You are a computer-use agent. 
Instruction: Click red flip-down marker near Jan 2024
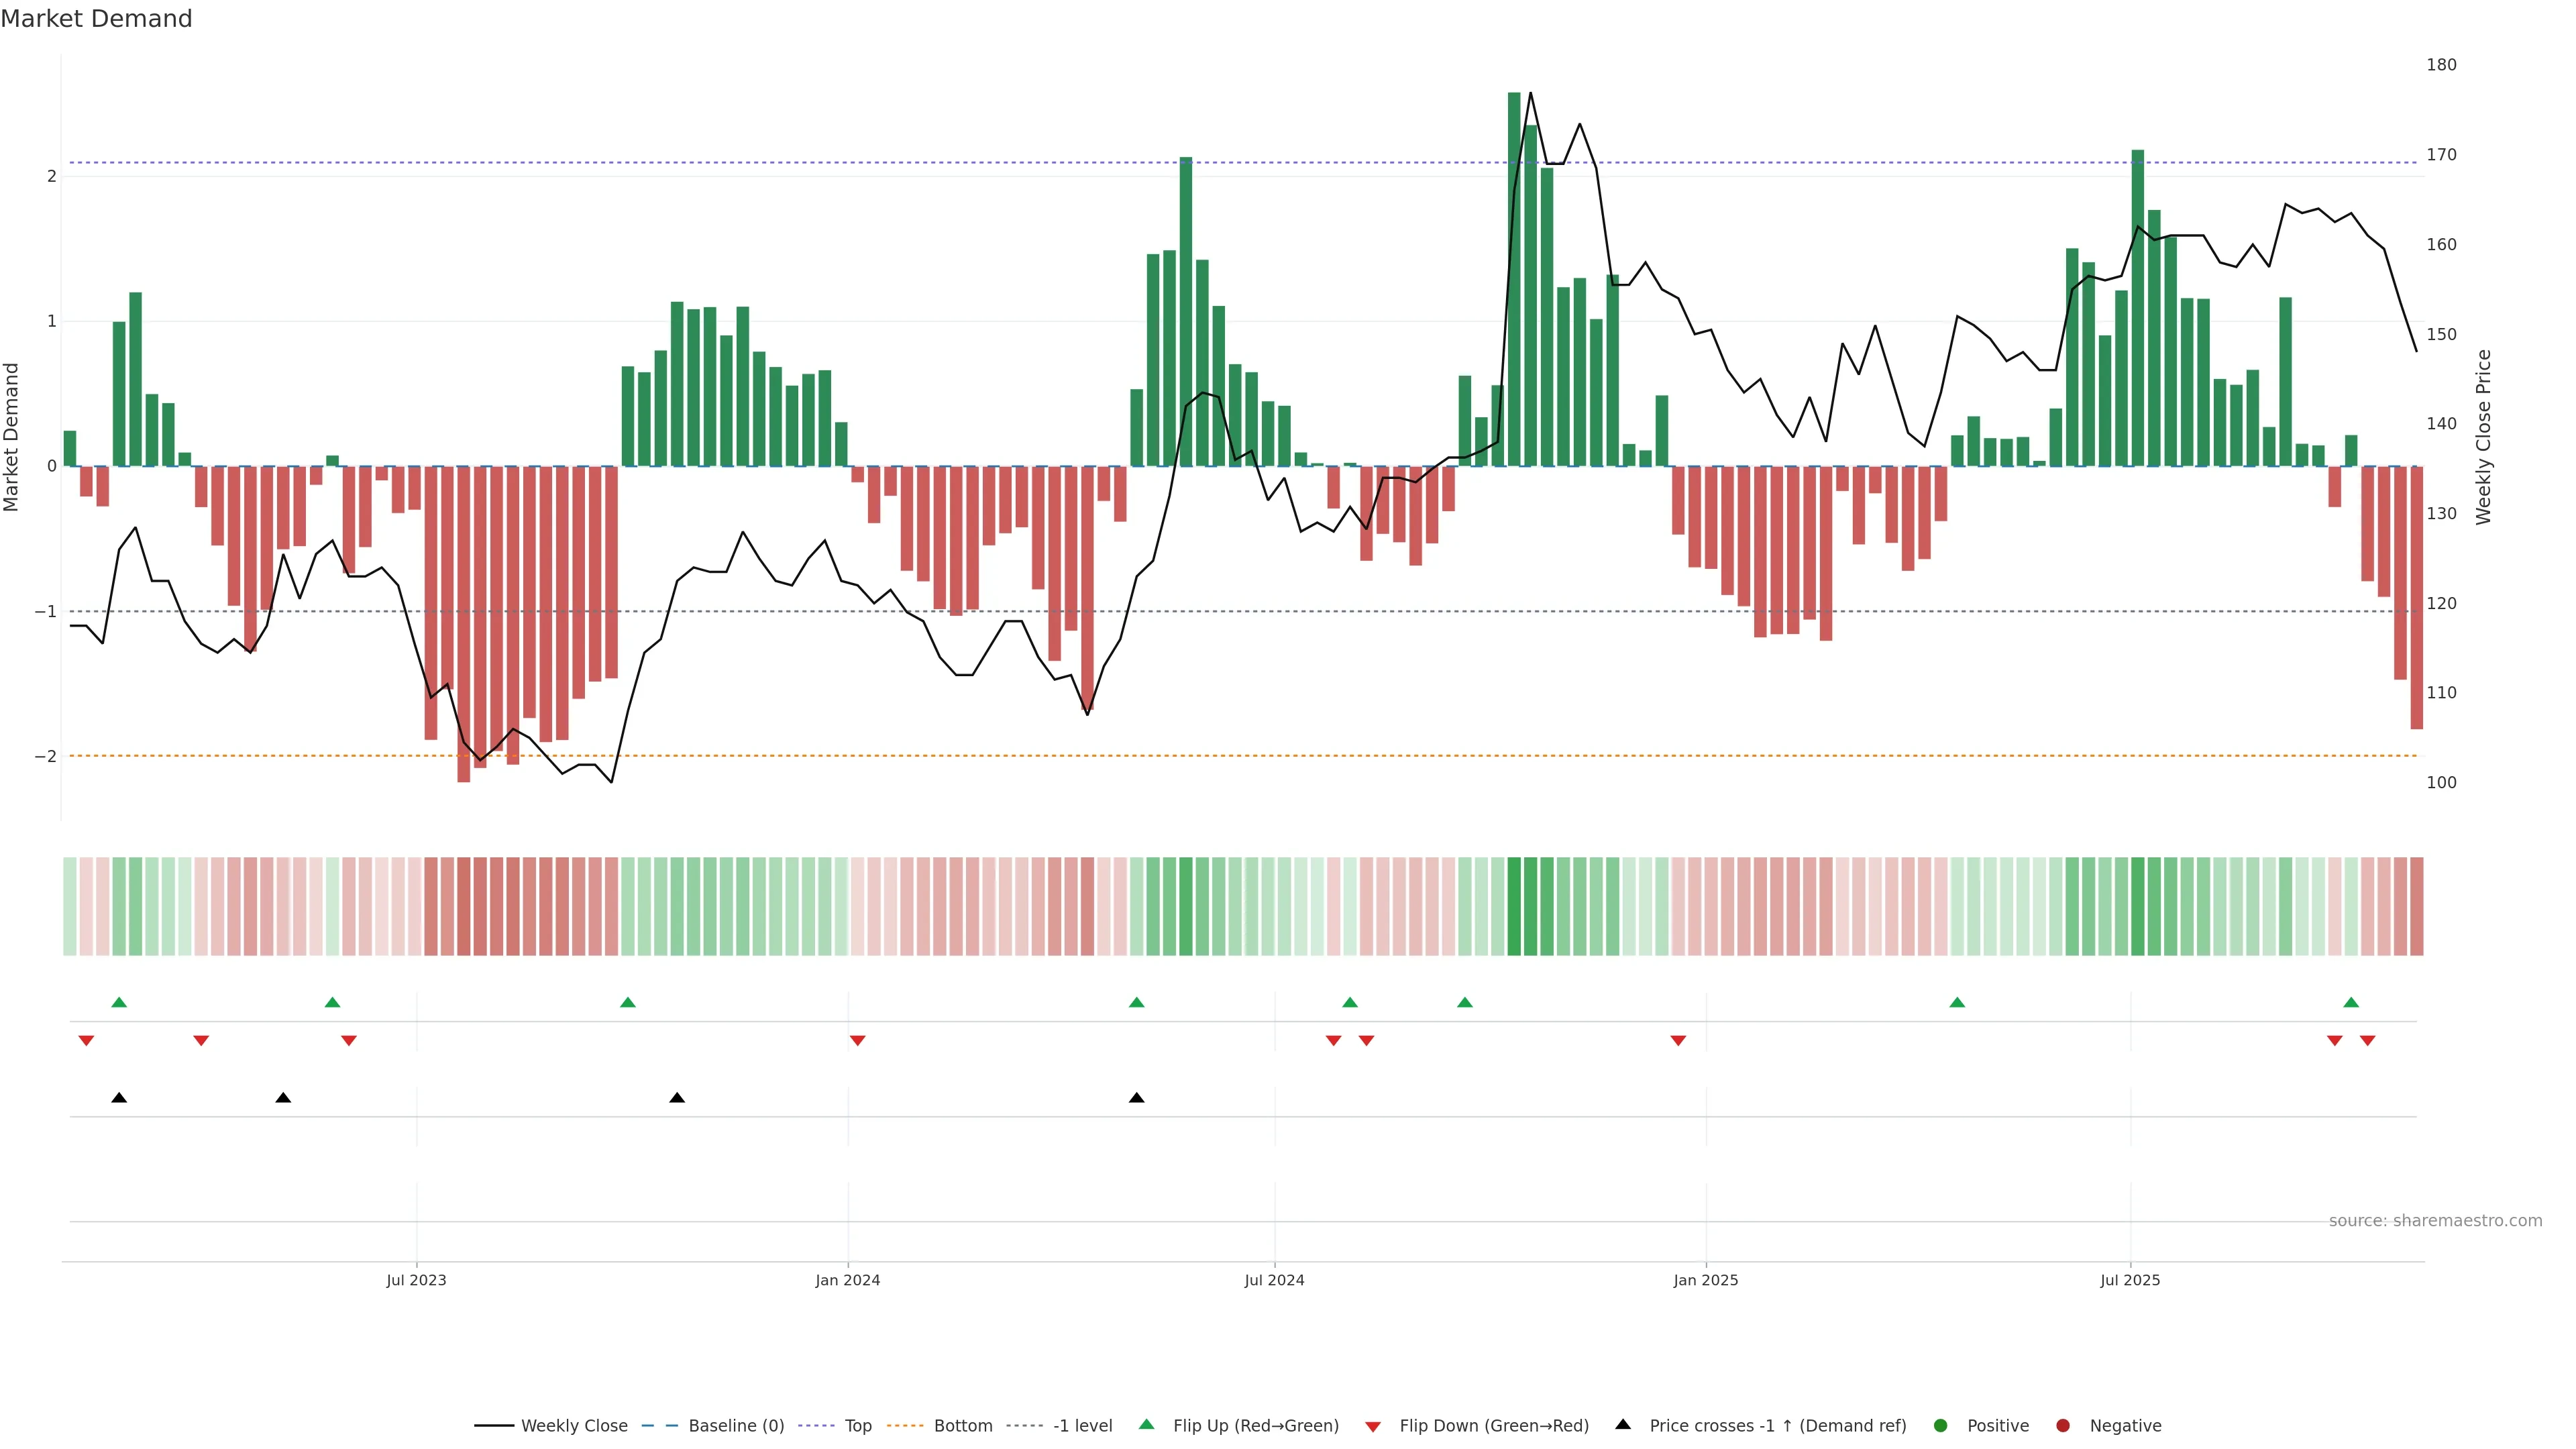857,1041
